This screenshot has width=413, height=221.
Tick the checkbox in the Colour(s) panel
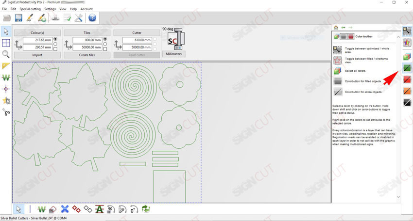[x=55, y=49]
